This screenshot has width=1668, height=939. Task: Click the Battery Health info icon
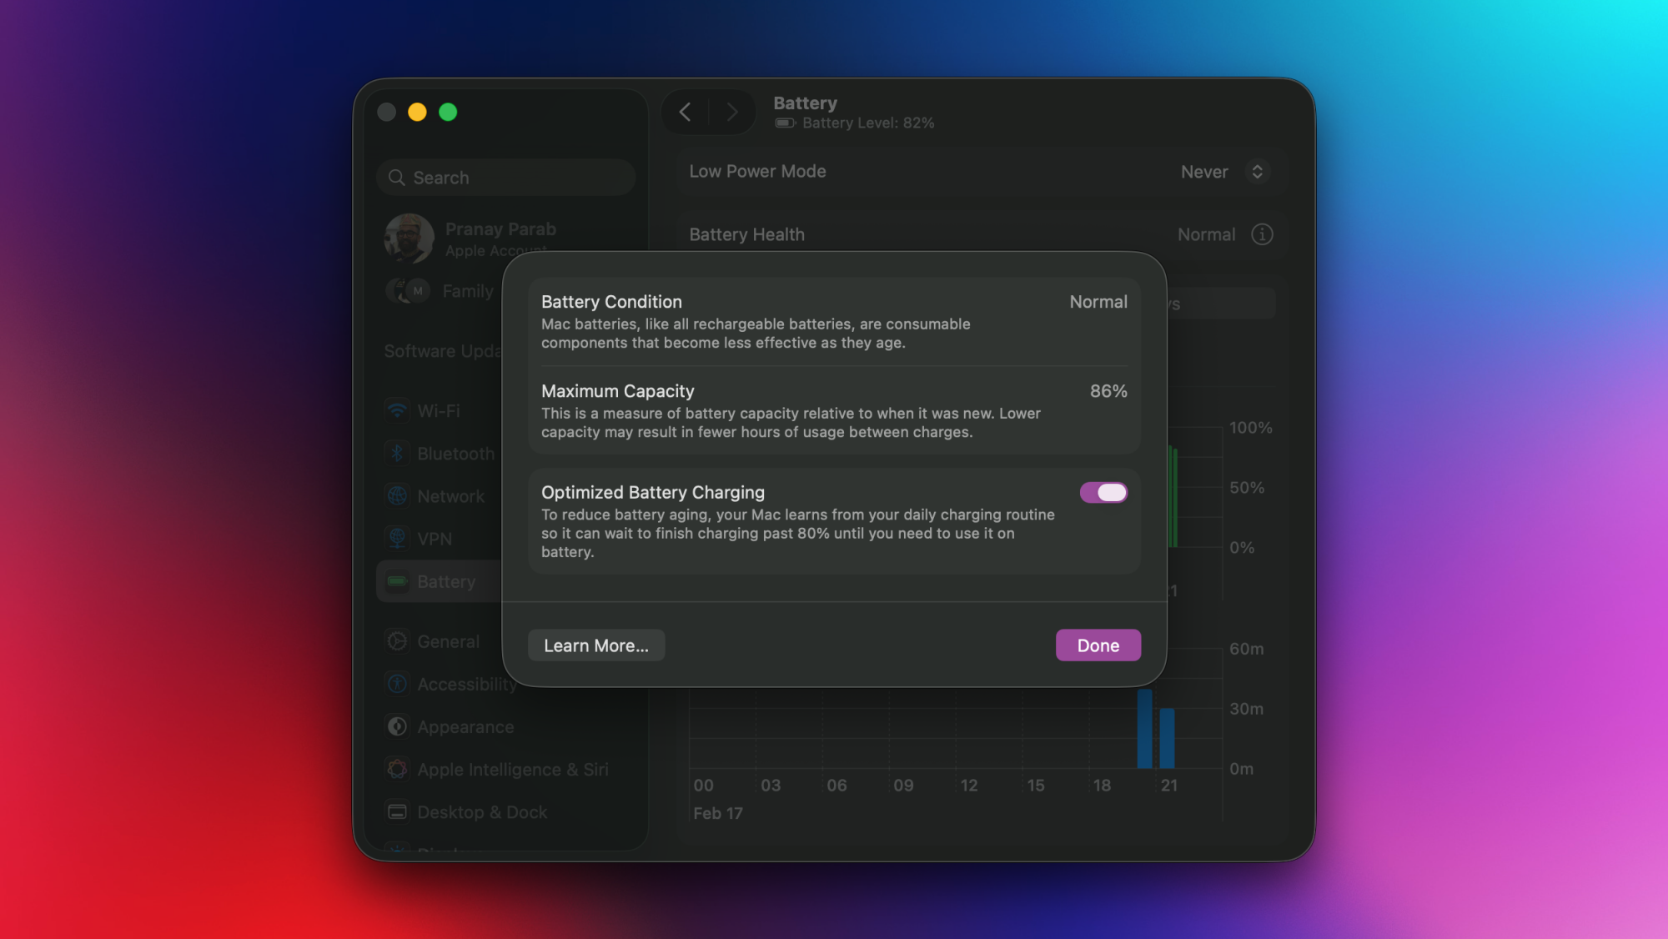(x=1262, y=234)
